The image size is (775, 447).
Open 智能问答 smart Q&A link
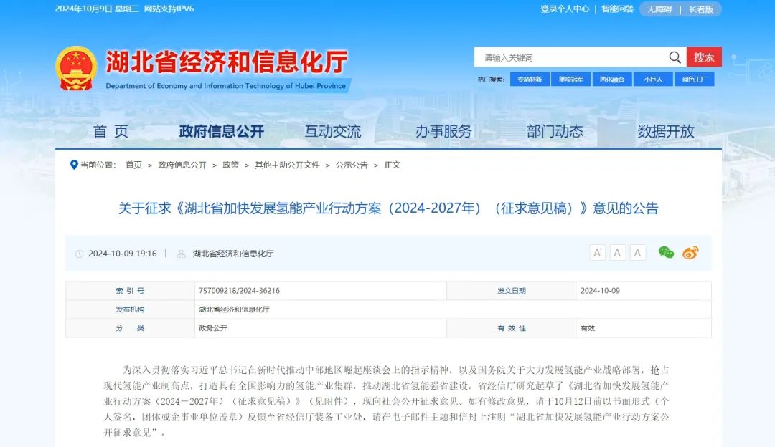point(617,9)
